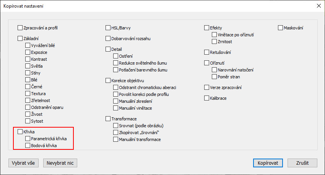This screenshot has width=325, height=175.
Task: Confirm with the Kopírovat button
Action: pos(268,163)
